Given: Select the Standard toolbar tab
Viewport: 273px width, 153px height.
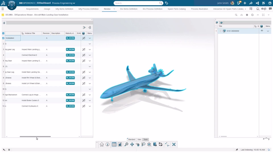Looking at the screenshot, I should tap(131, 139).
